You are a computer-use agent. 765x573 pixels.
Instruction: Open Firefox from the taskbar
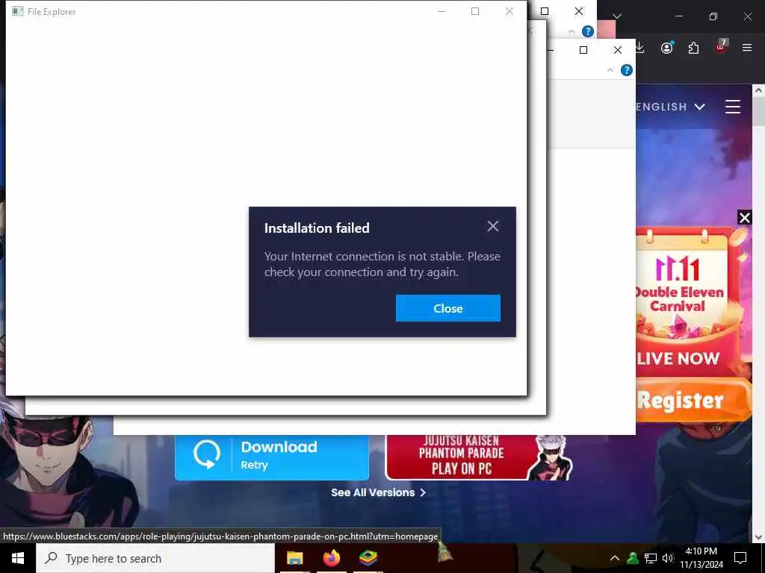pyautogui.click(x=332, y=558)
